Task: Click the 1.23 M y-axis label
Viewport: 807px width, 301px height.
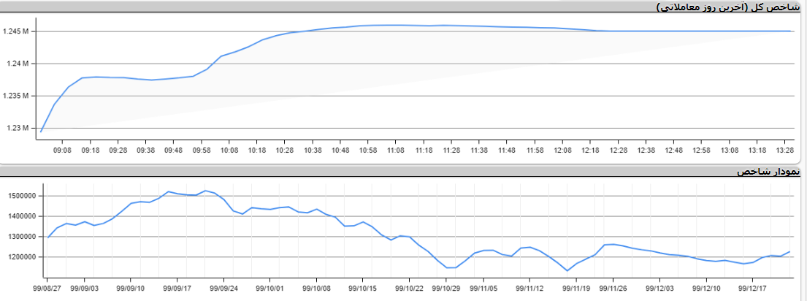Action: tap(18, 129)
